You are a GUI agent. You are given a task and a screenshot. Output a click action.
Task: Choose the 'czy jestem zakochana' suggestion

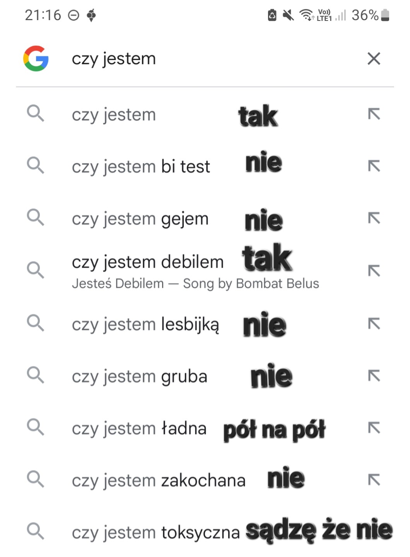159,481
